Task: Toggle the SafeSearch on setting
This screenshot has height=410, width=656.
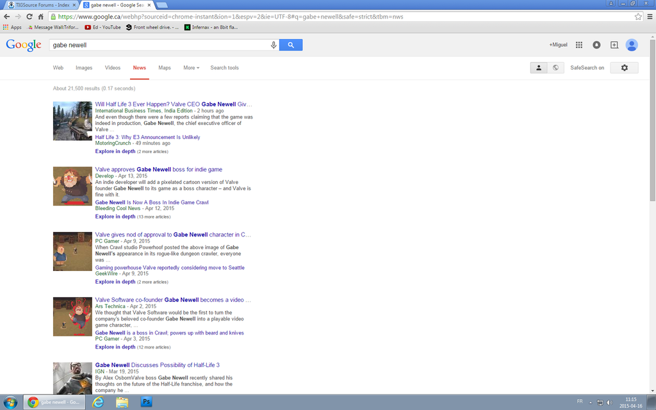Action: point(587,68)
